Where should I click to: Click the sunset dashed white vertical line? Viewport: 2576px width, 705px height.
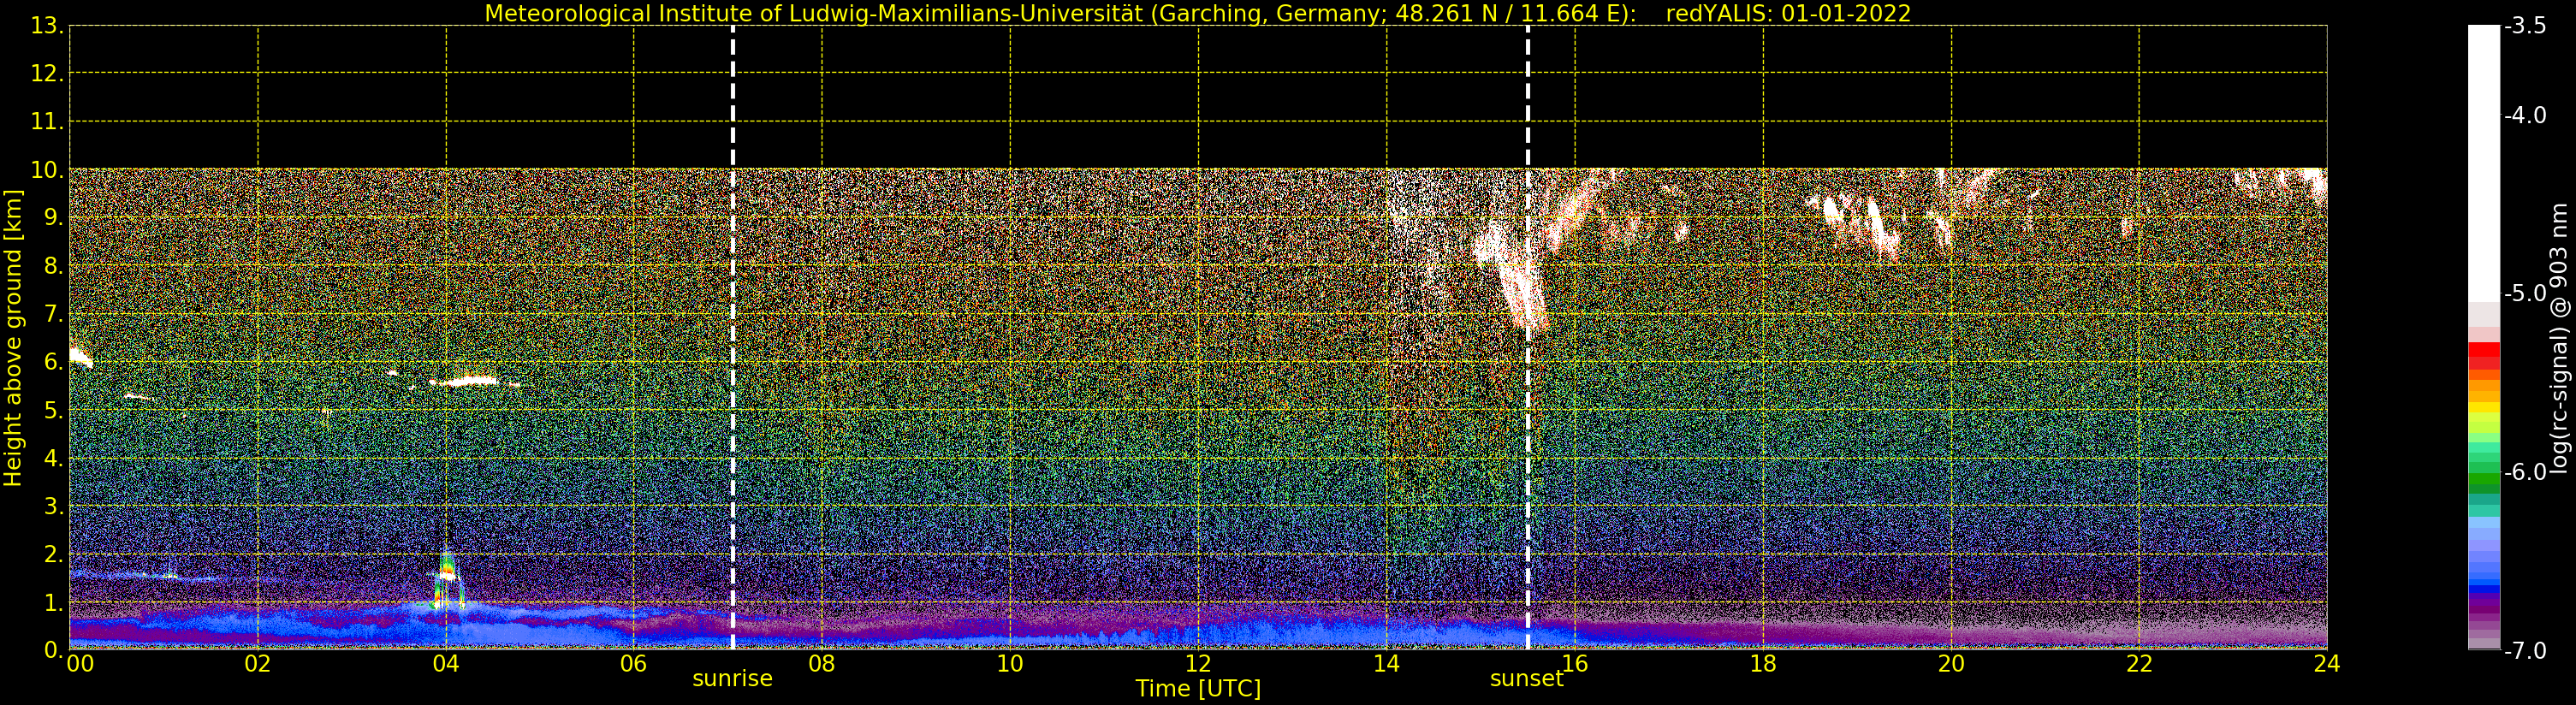[1527, 338]
